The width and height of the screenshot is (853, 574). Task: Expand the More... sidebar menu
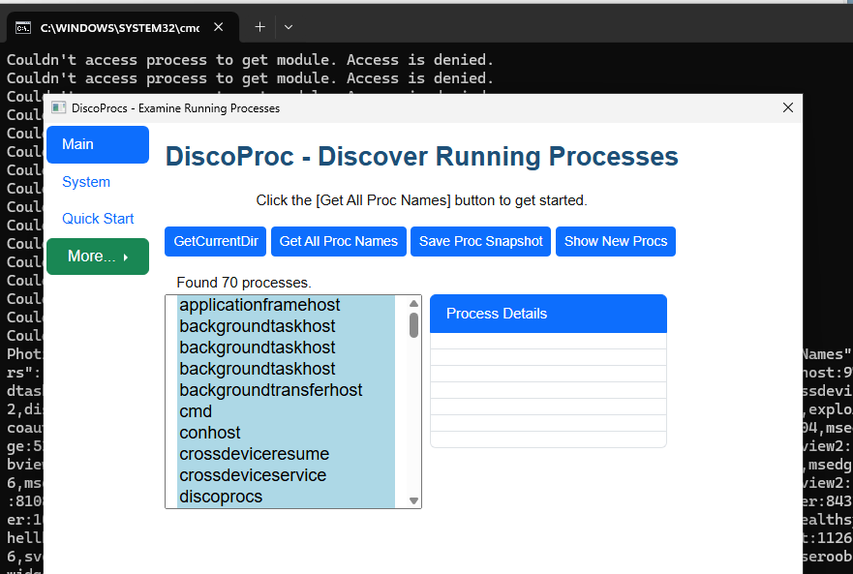point(97,257)
